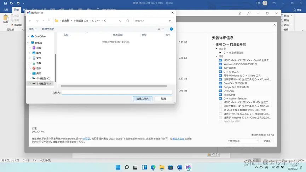Viewport: 306px width, 172px height.
Task: Select 下载 in folder tree
Action: coord(39,63)
